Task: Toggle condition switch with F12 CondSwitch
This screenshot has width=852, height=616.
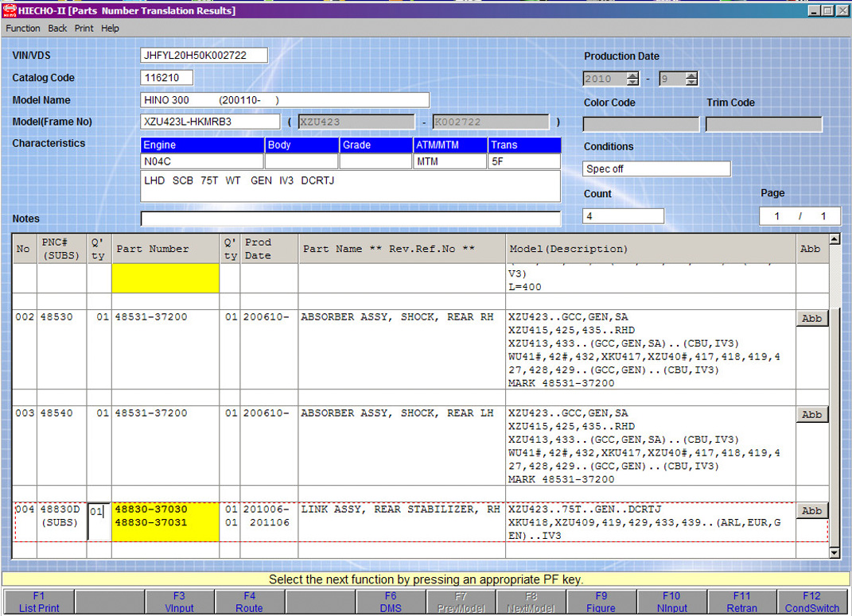Action: point(811,602)
